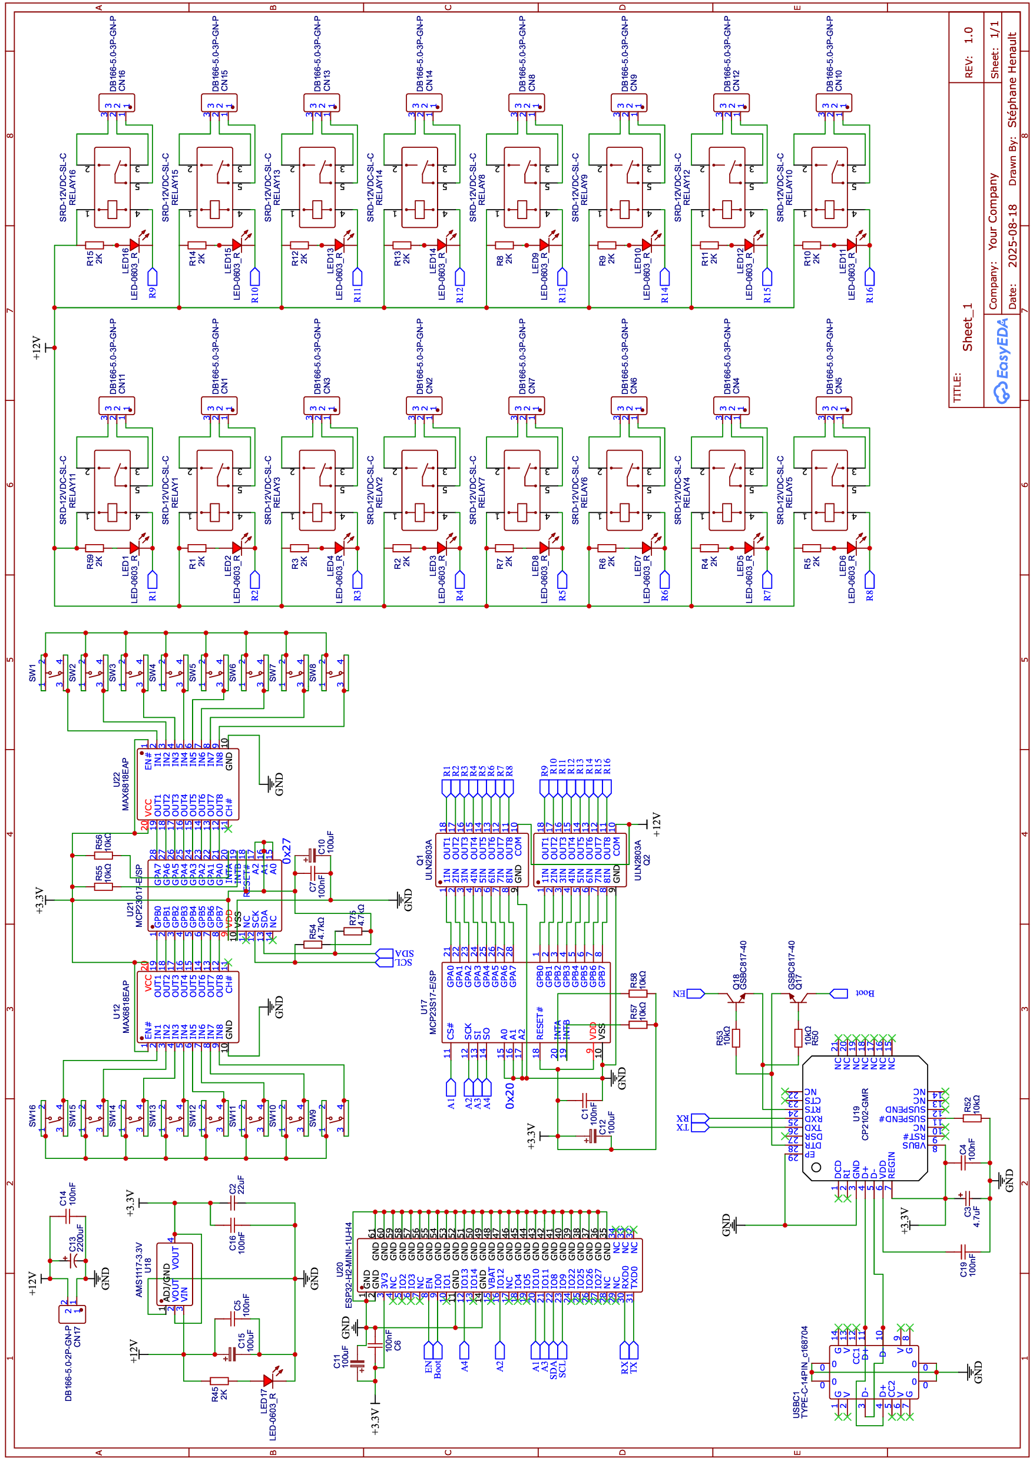Click the "0x27" address note
1033x1461 pixels.
pos(286,852)
